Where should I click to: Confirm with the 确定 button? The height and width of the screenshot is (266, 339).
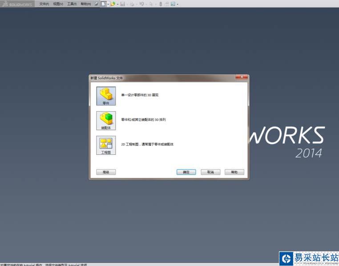(186, 172)
